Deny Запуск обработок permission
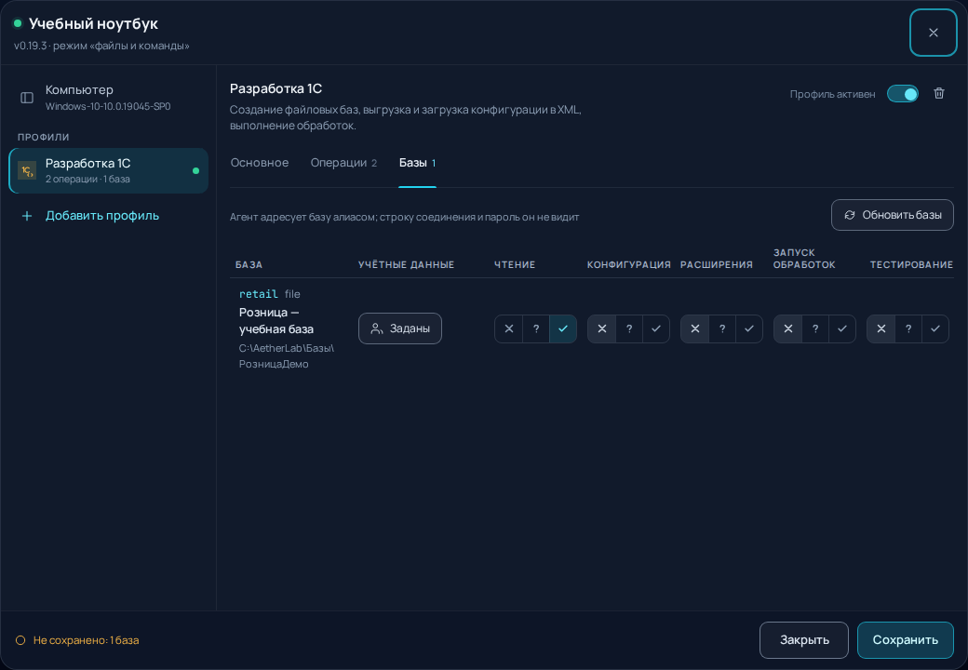Image resolution: width=968 pixels, height=670 pixels. 788,328
